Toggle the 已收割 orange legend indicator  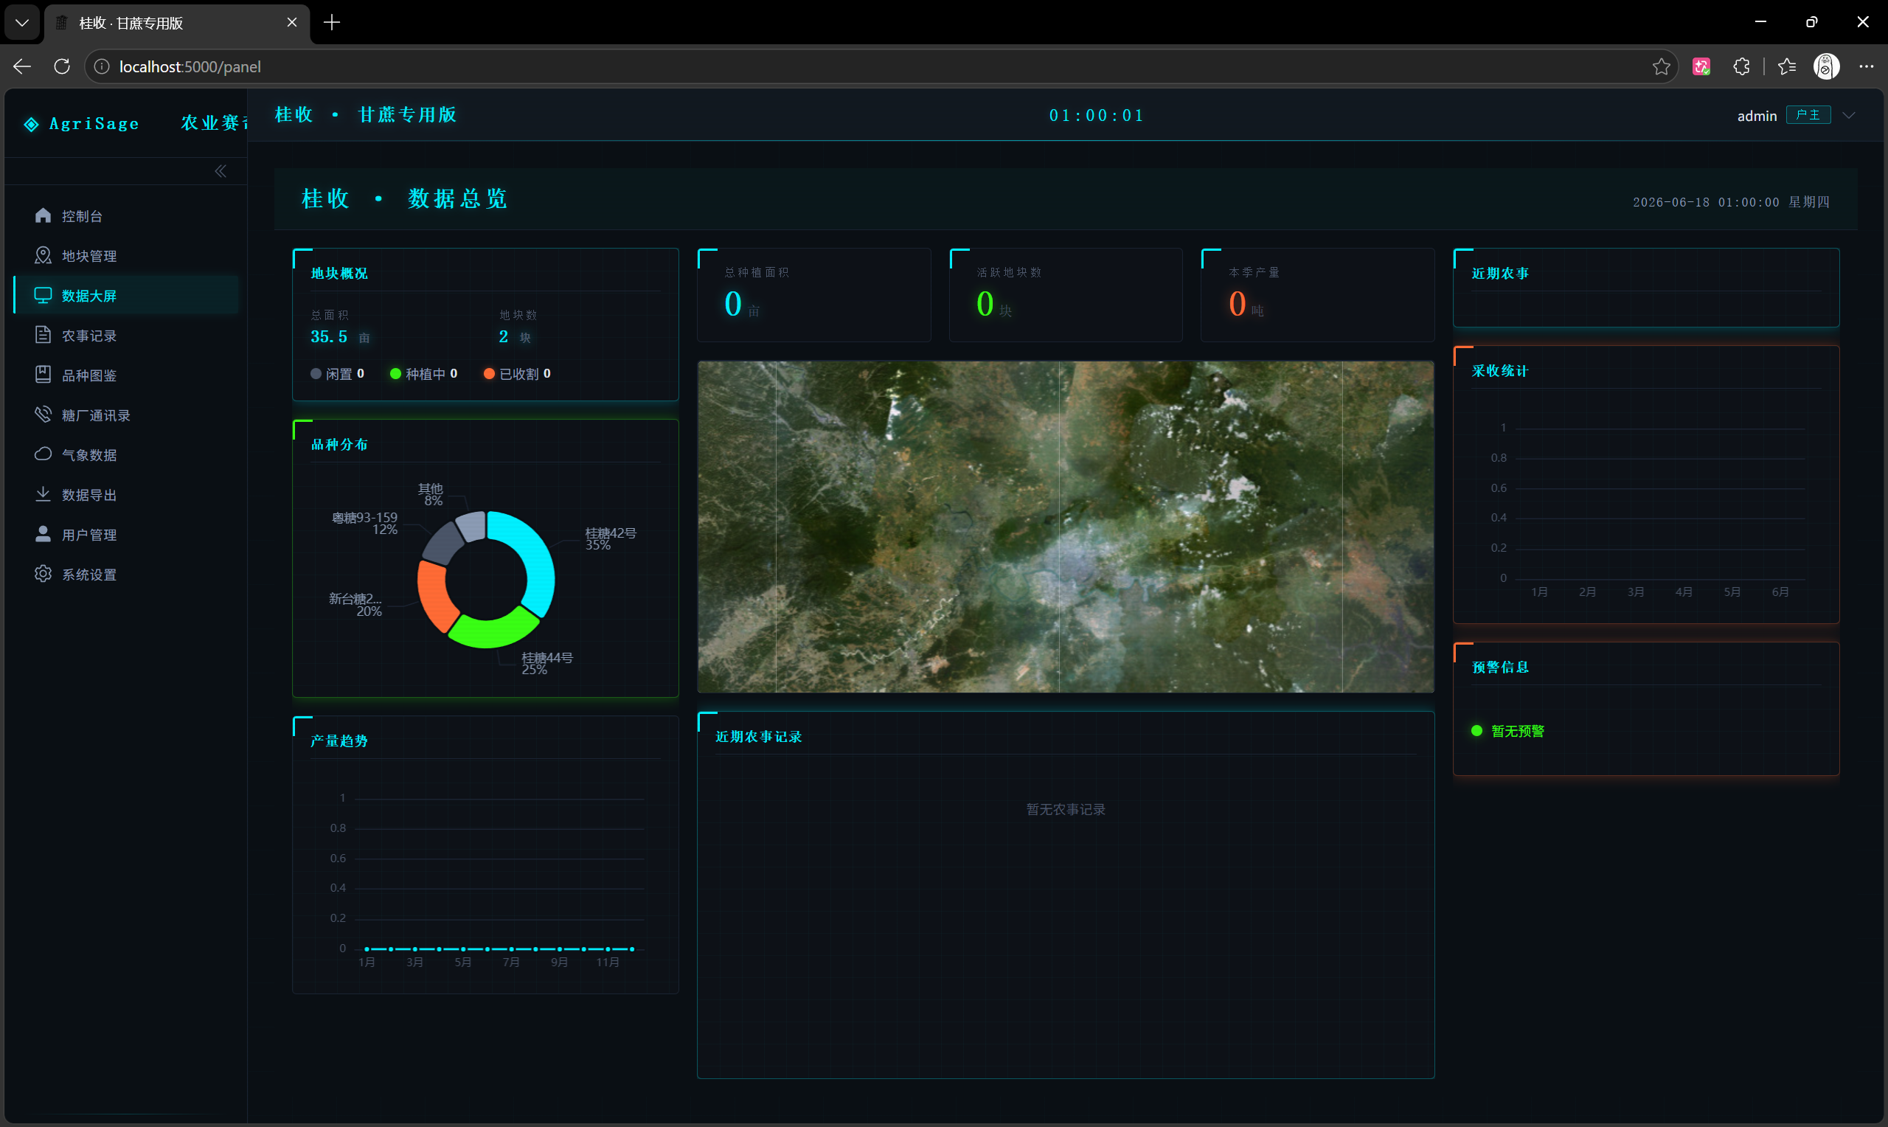coord(489,374)
